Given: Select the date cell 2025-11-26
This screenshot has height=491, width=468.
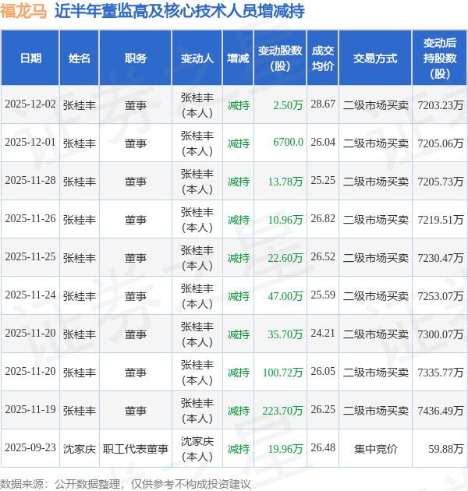Looking at the screenshot, I should (30, 219).
